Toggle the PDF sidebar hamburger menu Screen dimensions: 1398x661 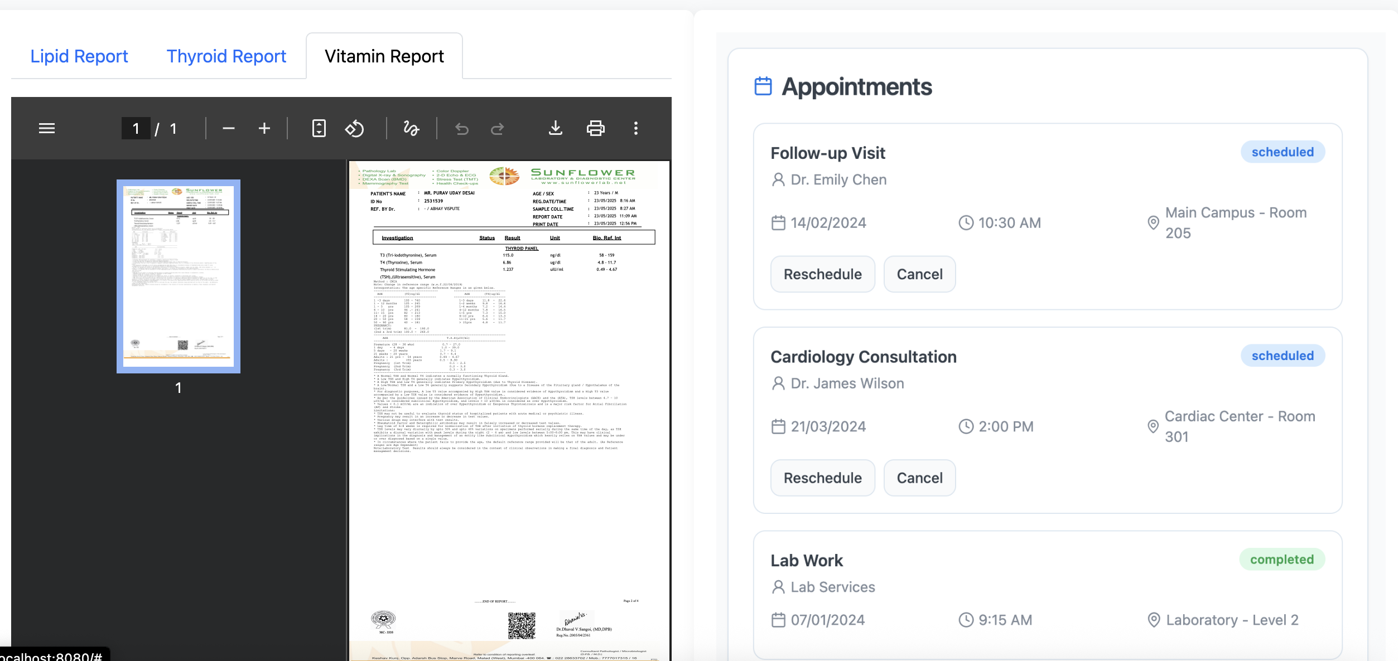coord(47,129)
